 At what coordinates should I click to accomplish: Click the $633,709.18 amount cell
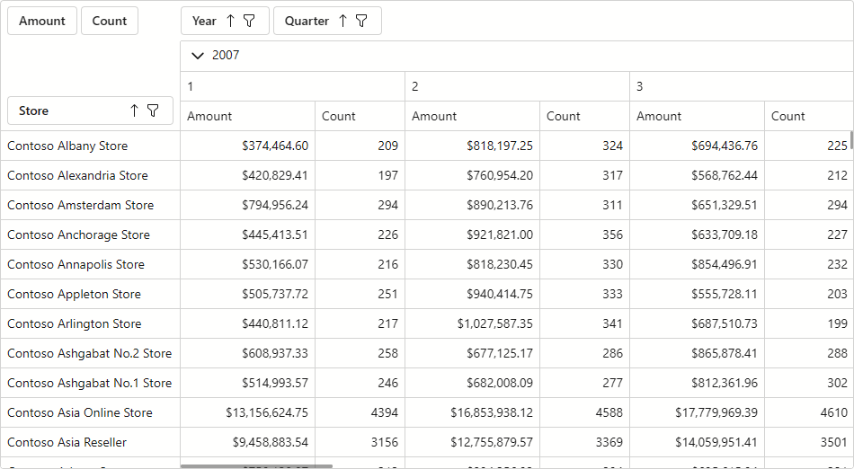tap(698, 234)
